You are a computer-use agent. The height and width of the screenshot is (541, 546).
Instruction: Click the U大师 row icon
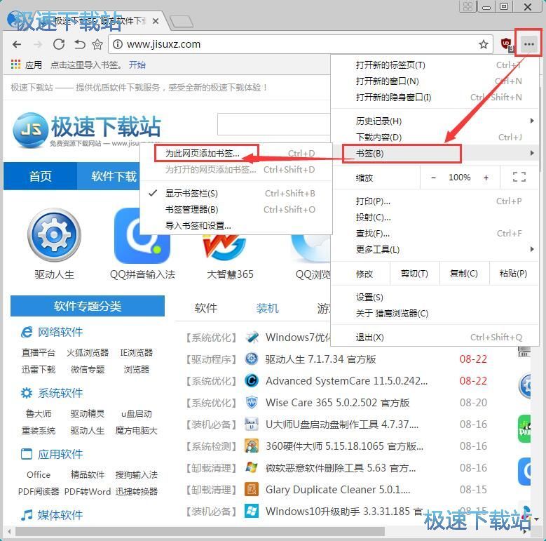point(252,424)
